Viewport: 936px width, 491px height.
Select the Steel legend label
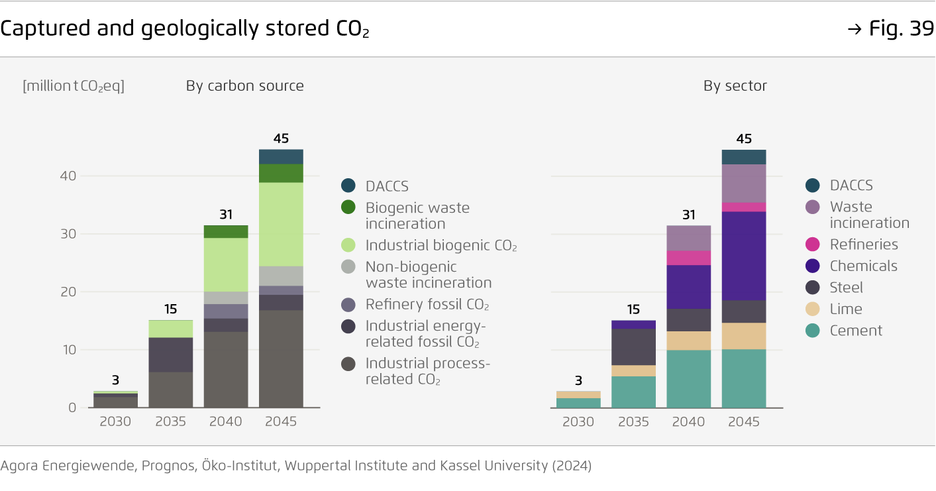(x=846, y=288)
